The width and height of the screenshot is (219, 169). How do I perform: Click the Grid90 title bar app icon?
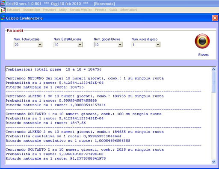point(3,3)
